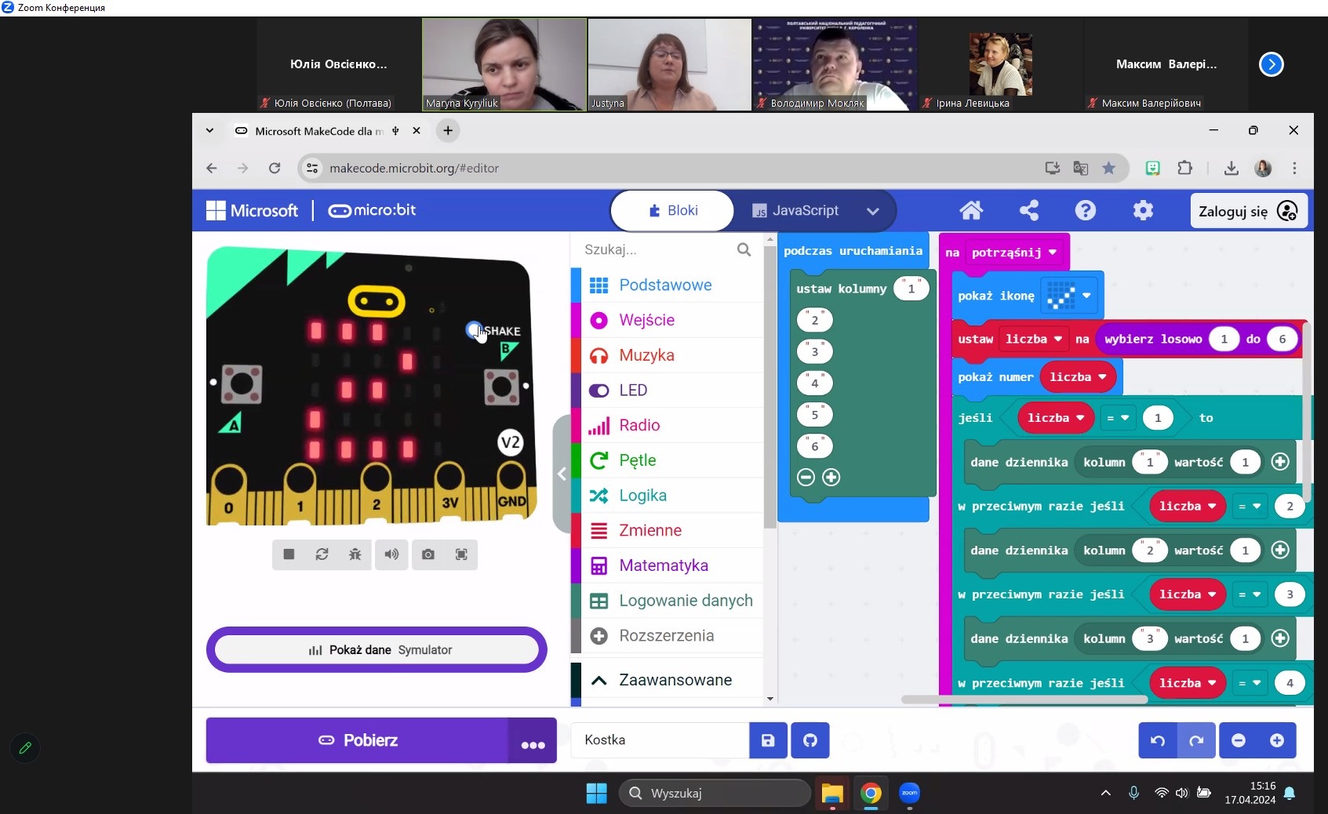Open simulator in fullscreen
This screenshot has width=1328, height=814.
pyautogui.click(x=461, y=554)
